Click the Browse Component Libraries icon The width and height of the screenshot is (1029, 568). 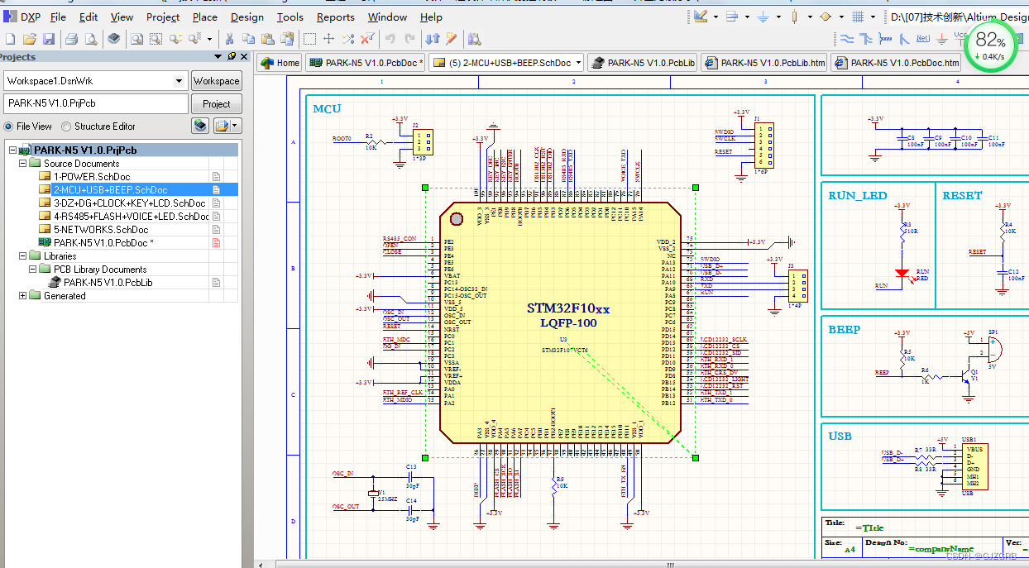coord(475,39)
